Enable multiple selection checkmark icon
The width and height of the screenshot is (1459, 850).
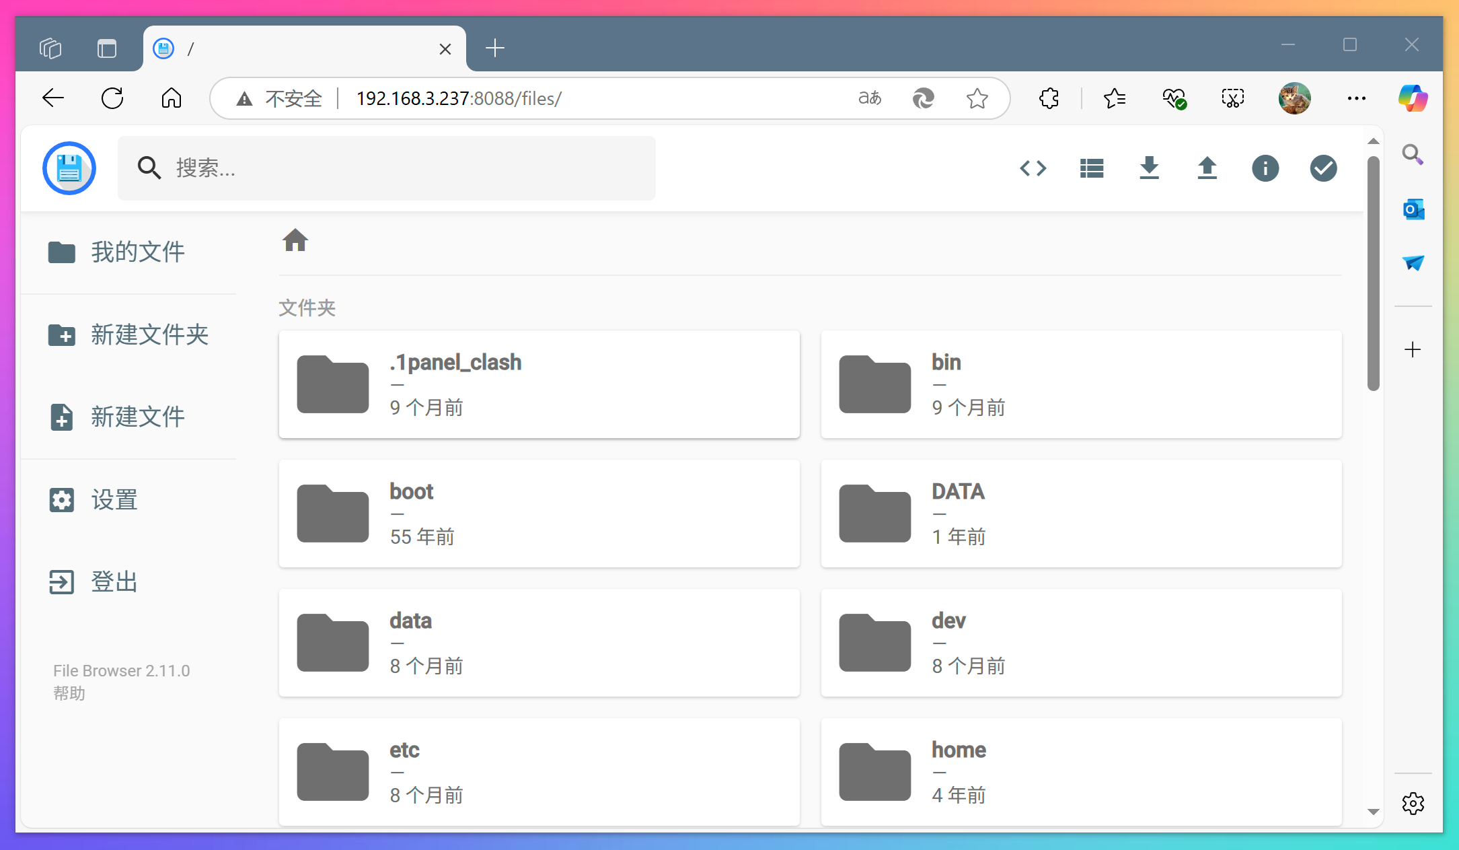coord(1323,168)
